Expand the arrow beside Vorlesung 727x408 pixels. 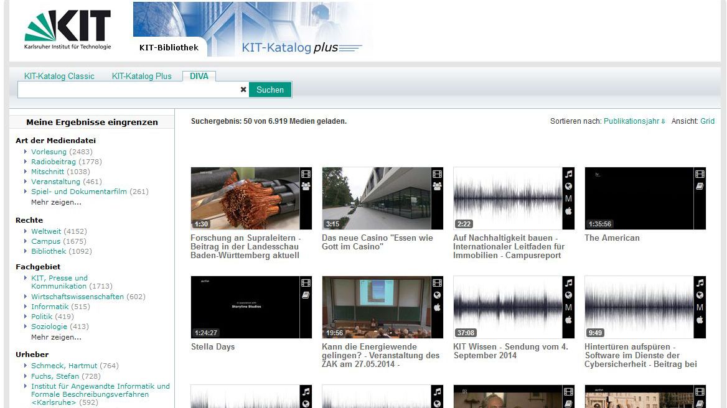click(x=26, y=151)
